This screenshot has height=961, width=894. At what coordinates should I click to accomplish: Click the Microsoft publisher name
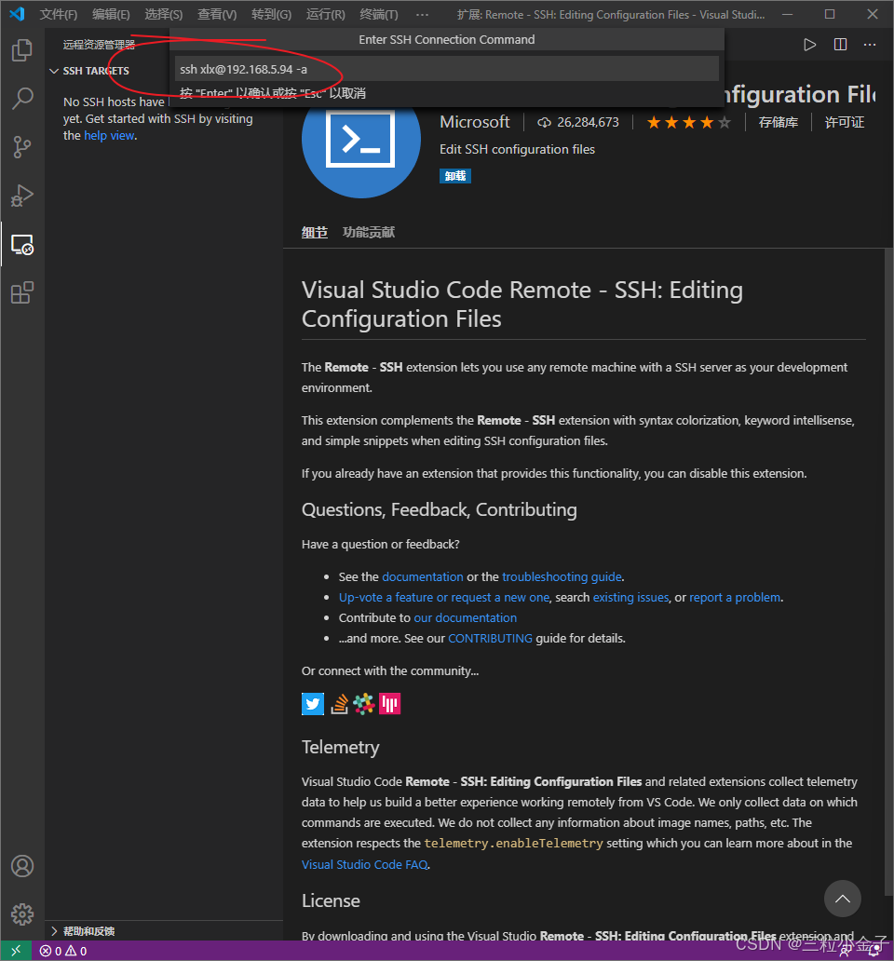coord(475,122)
